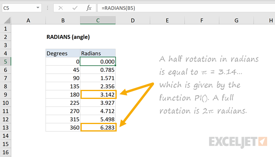Image resolution: width=275 pixels, height=157 pixels.
Task: Click the Degrees header cell
Action: [63, 53]
